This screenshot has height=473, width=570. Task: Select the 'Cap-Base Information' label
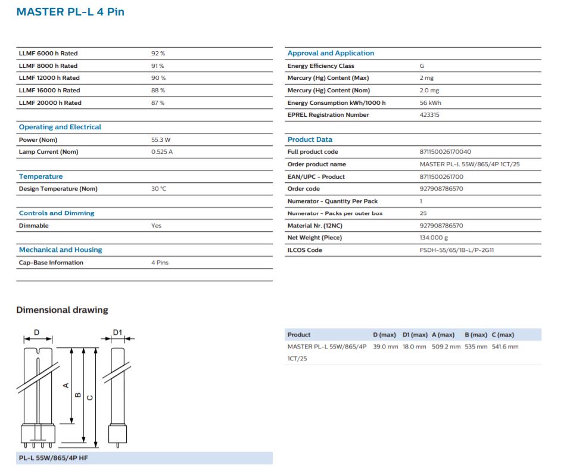click(51, 263)
